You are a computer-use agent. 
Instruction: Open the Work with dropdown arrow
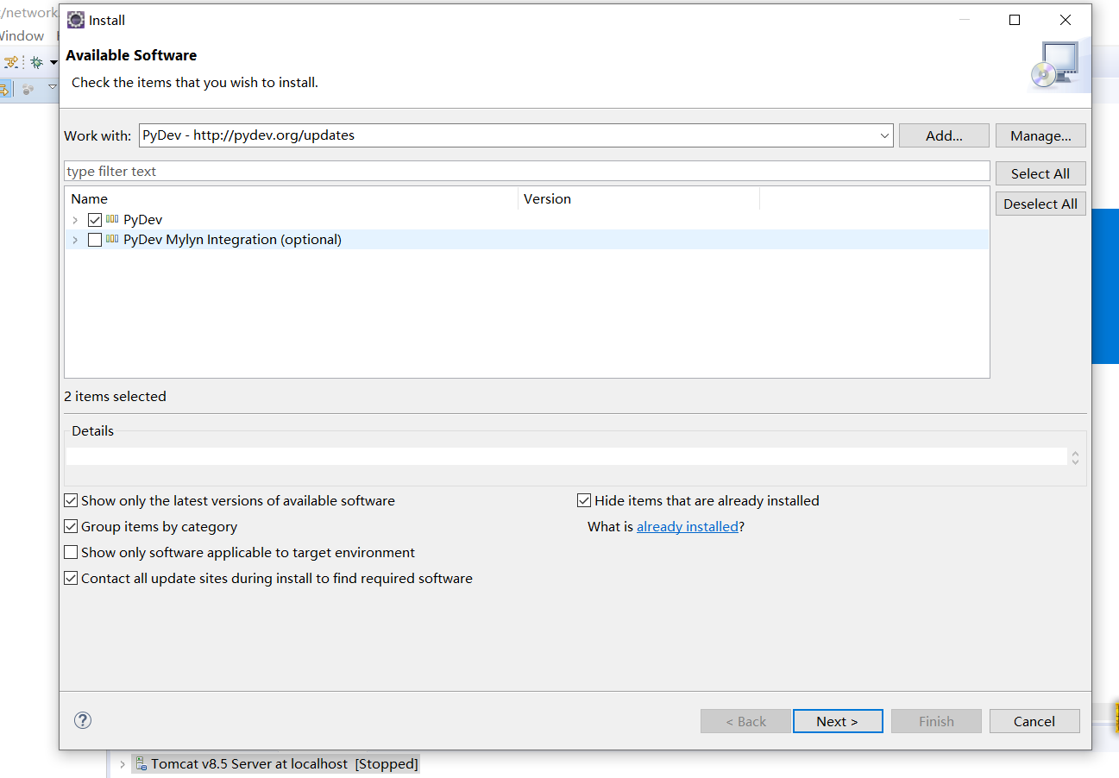[x=885, y=135]
